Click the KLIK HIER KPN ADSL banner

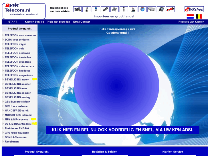122,130
